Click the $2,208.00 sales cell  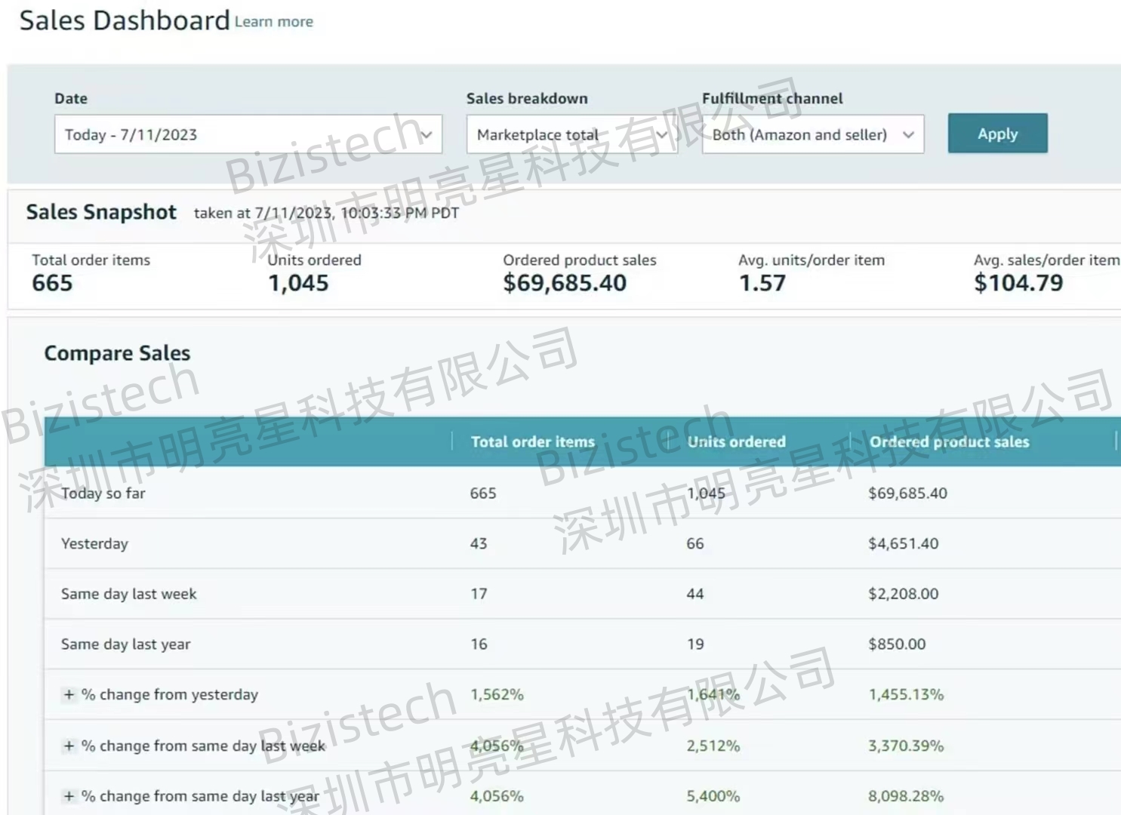coord(903,594)
